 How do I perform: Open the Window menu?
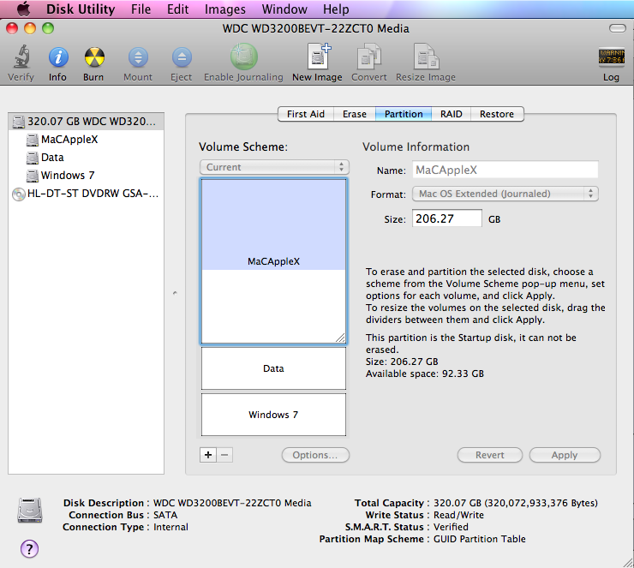point(284,9)
